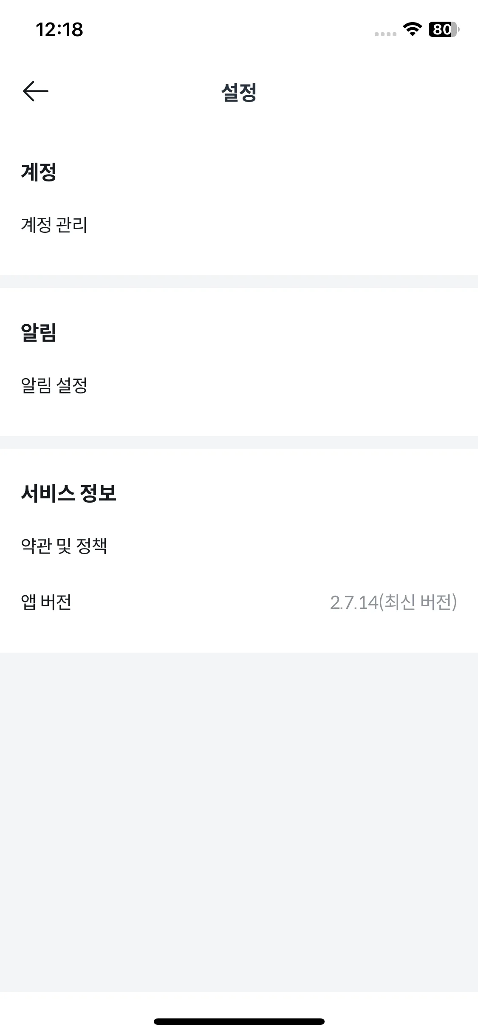Image resolution: width=478 pixels, height=1035 pixels.
Task: Tap the Wi-Fi status icon
Action: click(412, 29)
